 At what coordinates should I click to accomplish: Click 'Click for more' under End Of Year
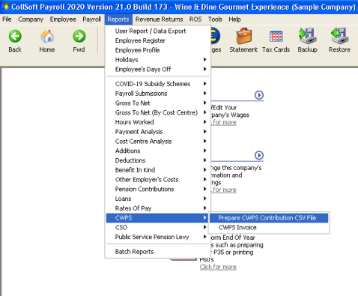218,267
